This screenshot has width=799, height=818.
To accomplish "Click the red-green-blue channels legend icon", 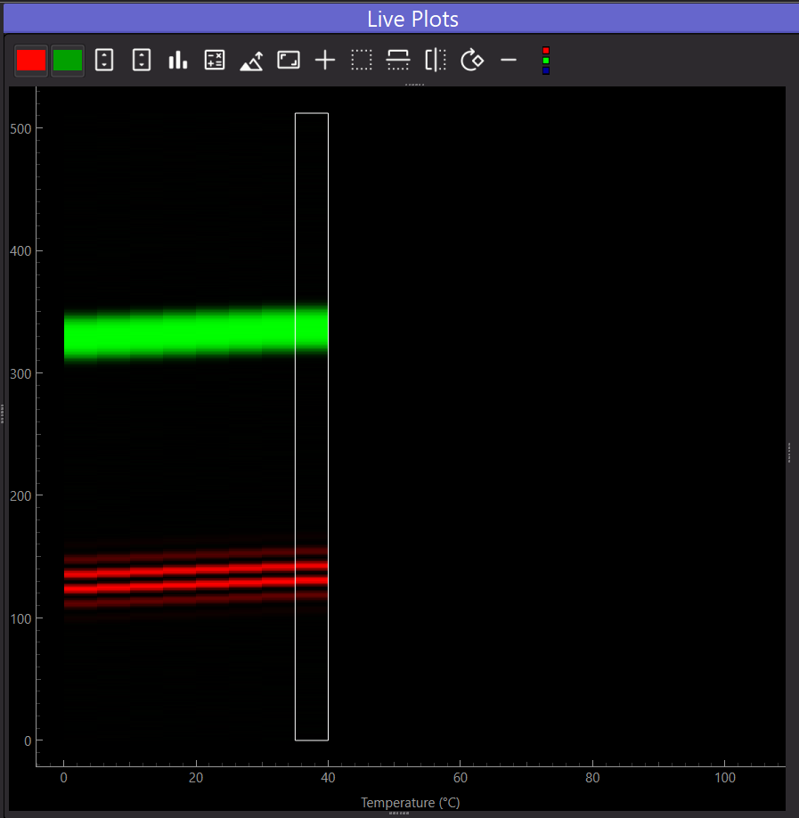I will [x=546, y=61].
